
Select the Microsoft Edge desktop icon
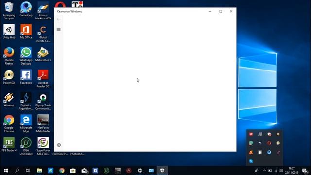pos(26,123)
